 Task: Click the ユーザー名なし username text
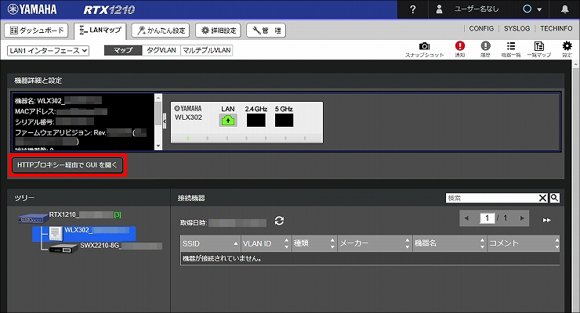pyautogui.click(x=477, y=9)
